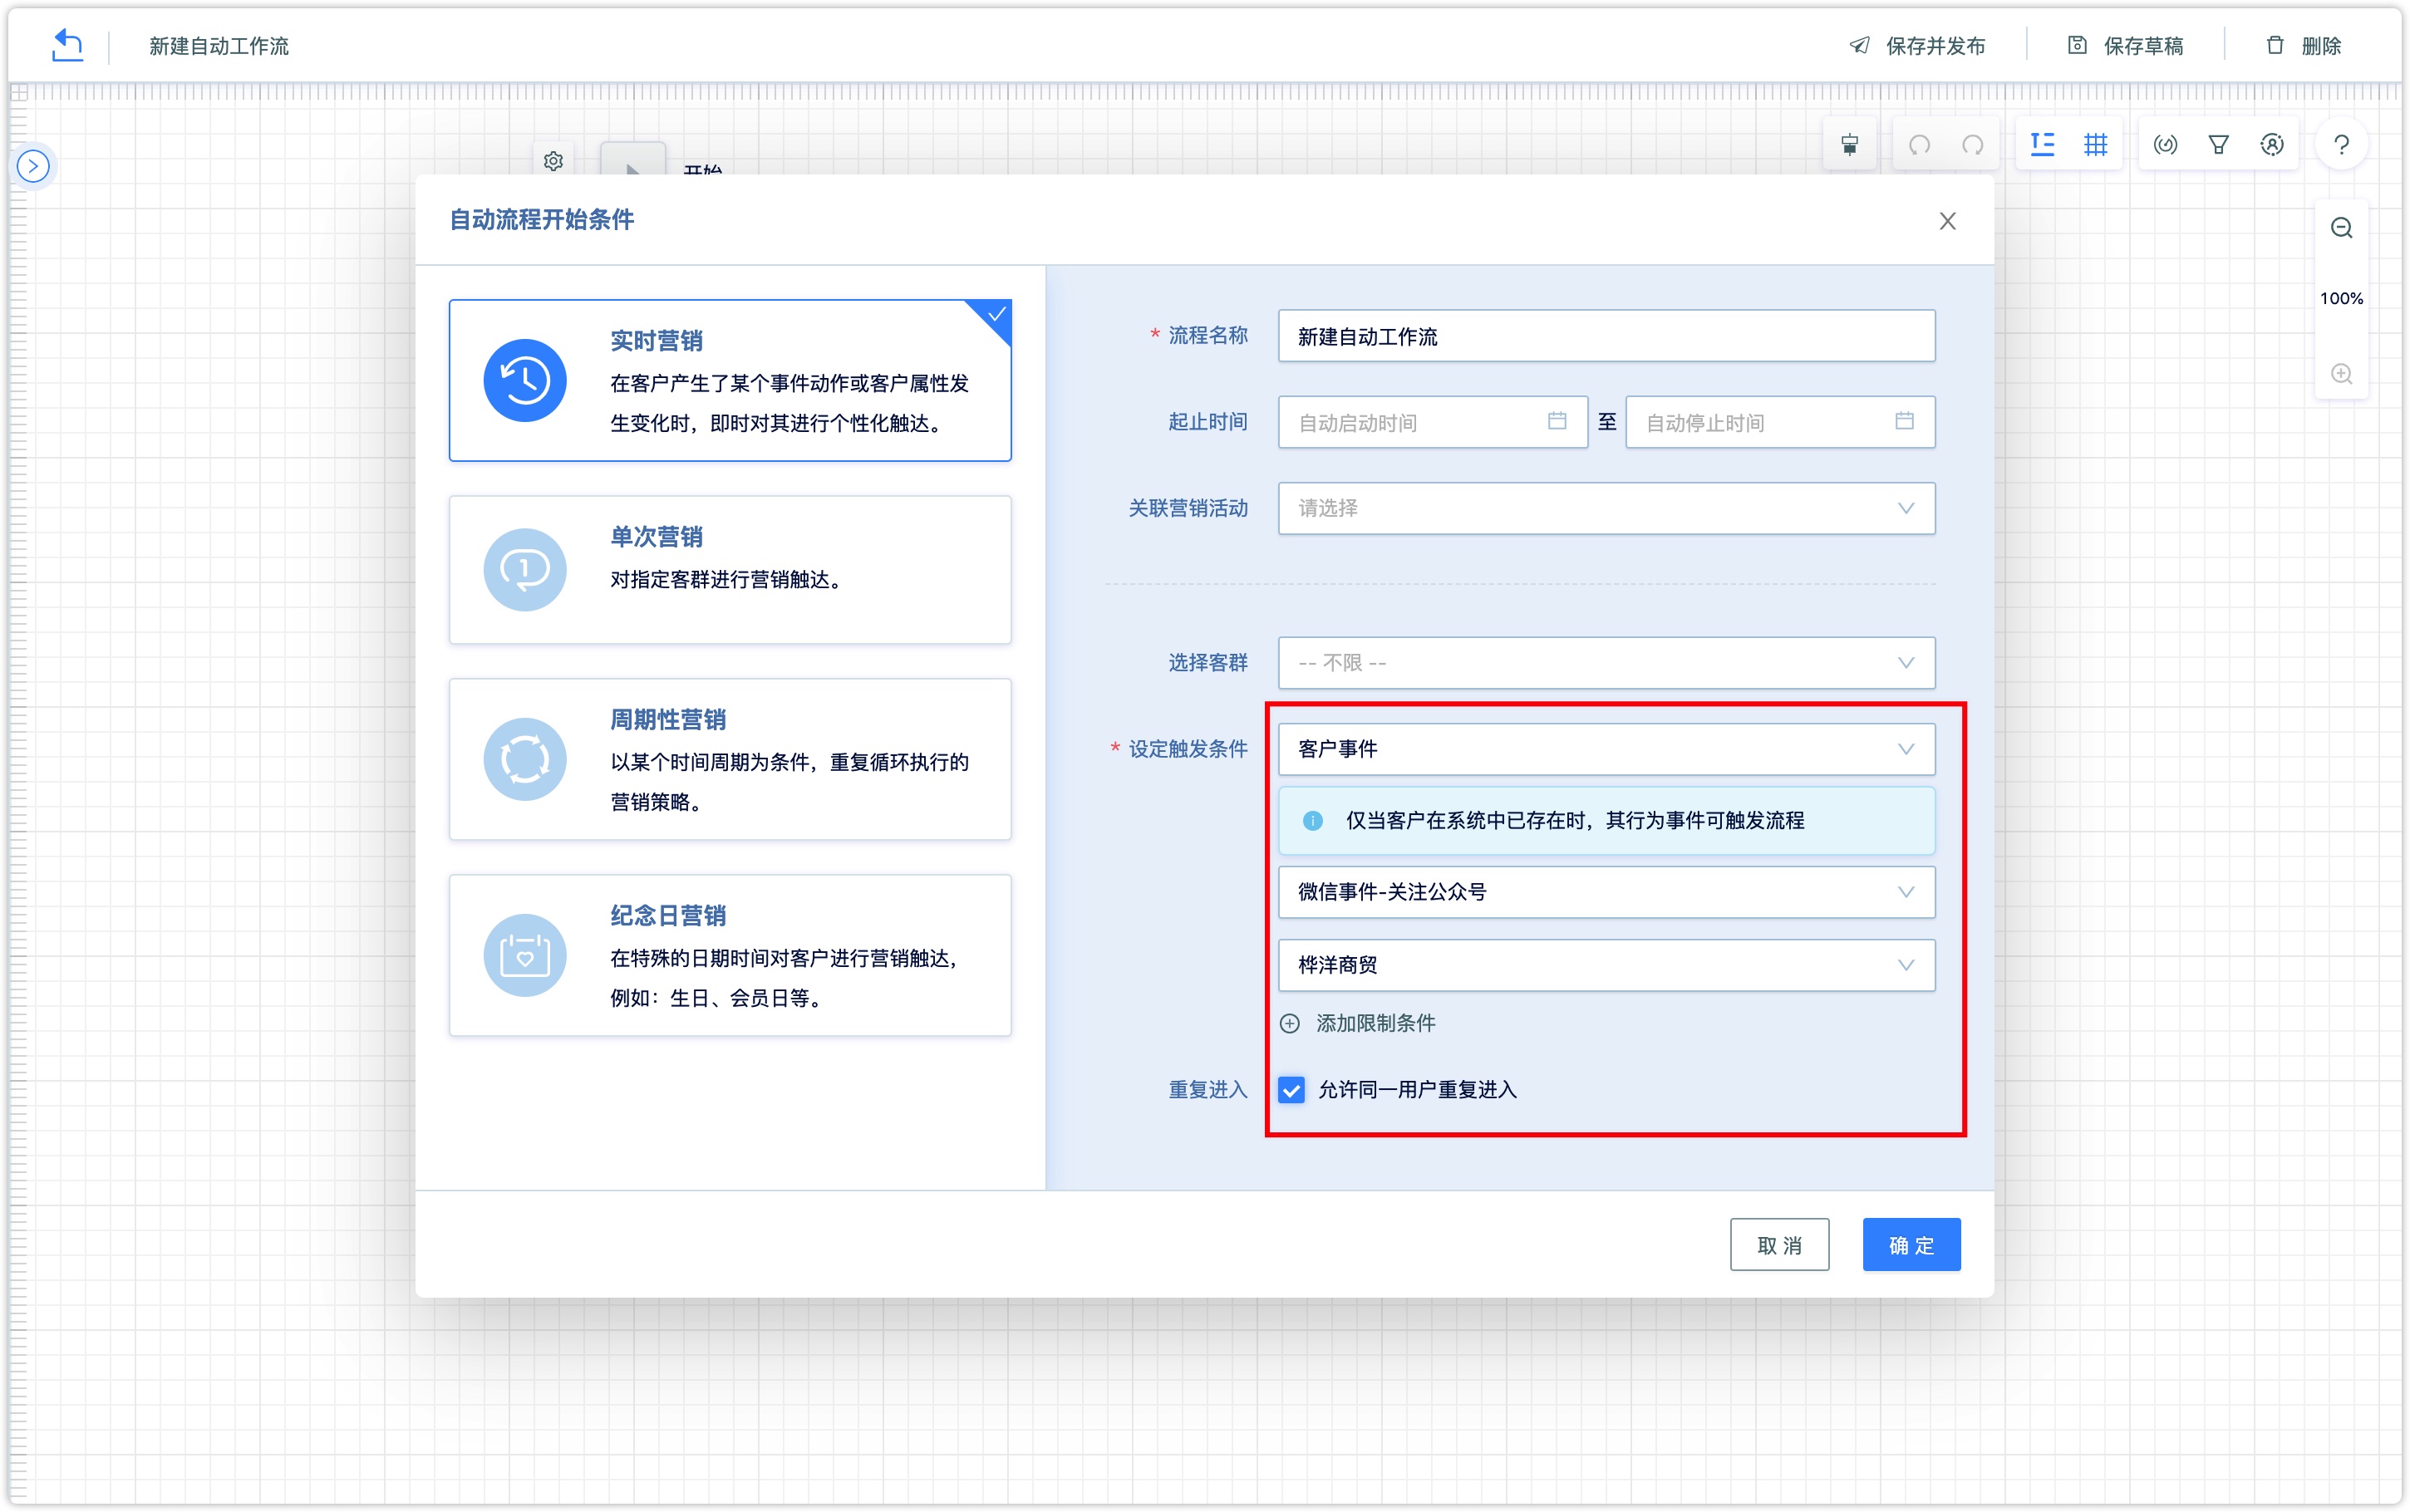Click the 流程名称 input field

point(1606,336)
